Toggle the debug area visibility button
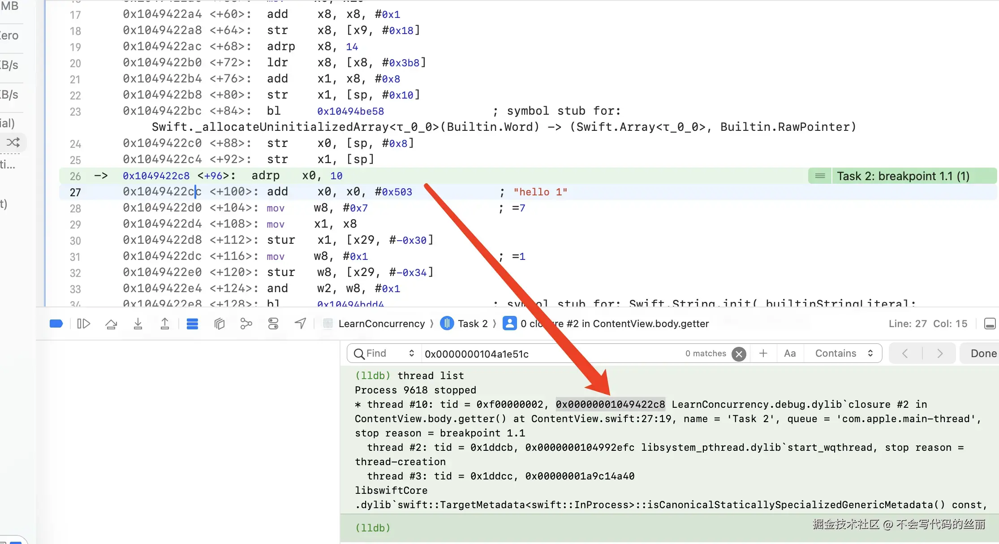The image size is (999, 544). pyautogui.click(x=990, y=324)
